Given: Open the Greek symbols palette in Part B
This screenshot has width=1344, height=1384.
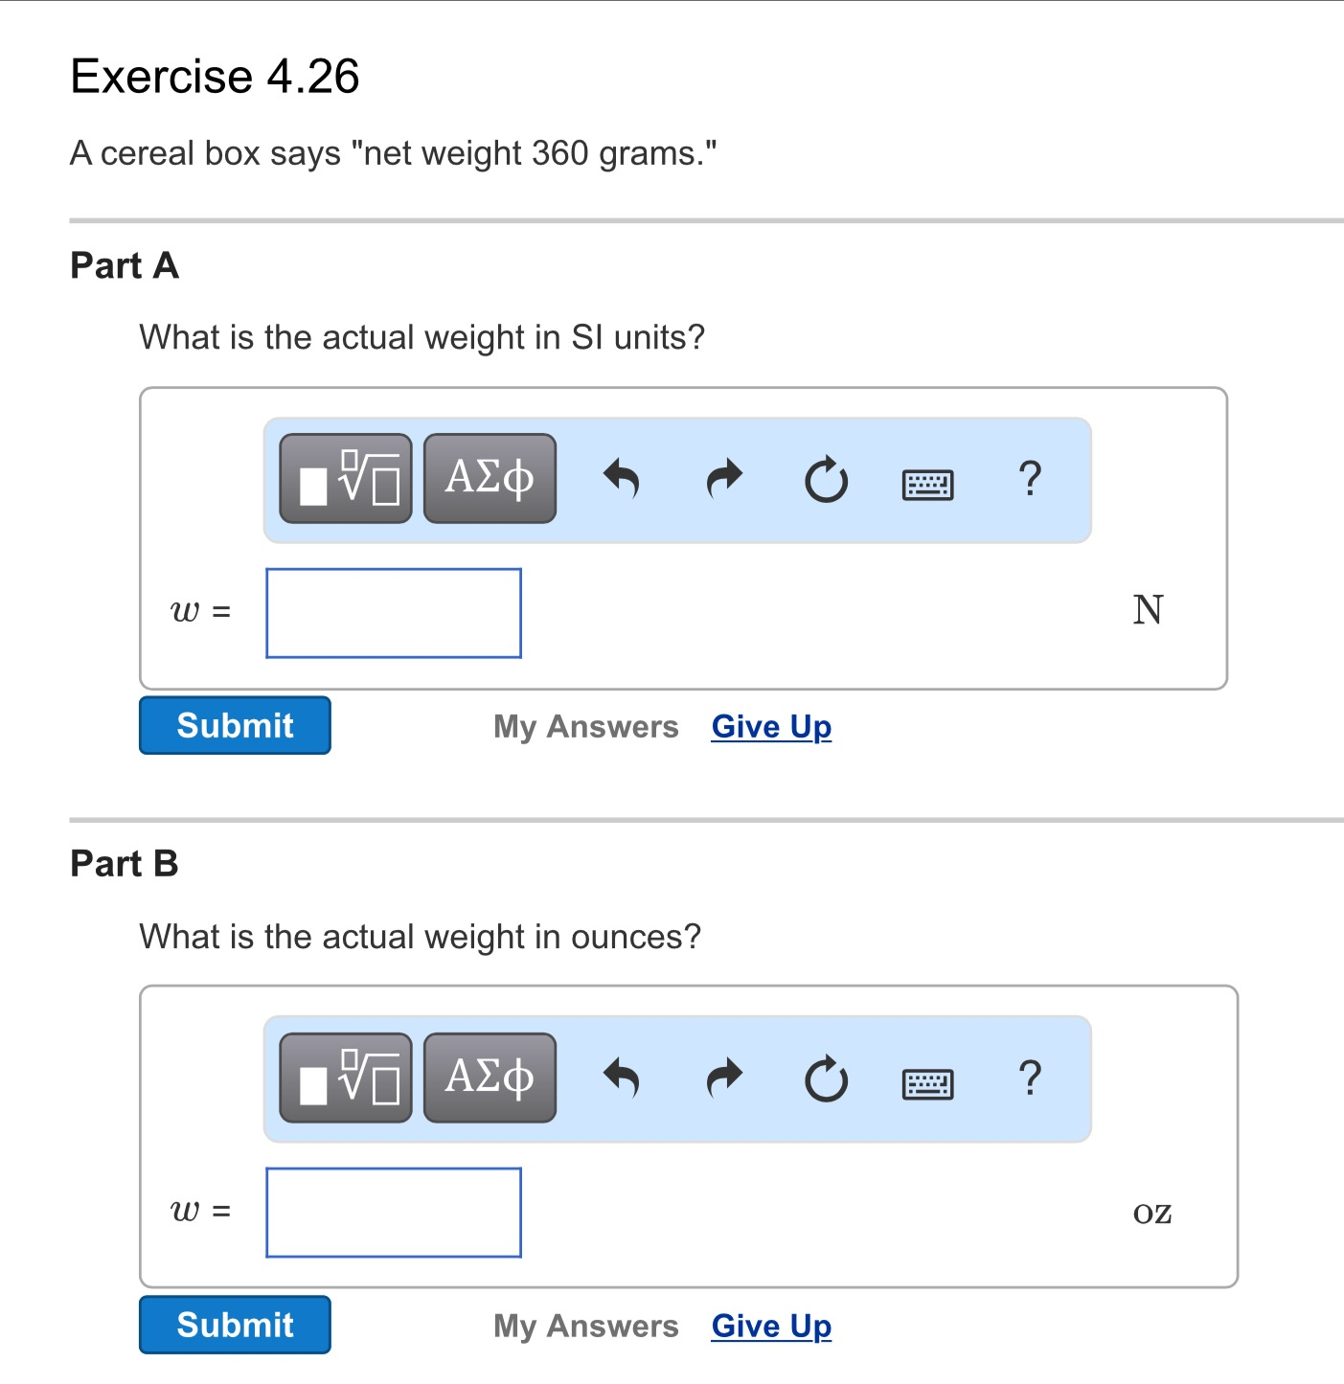Looking at the screenshot, I should [x=490, y=1078].
